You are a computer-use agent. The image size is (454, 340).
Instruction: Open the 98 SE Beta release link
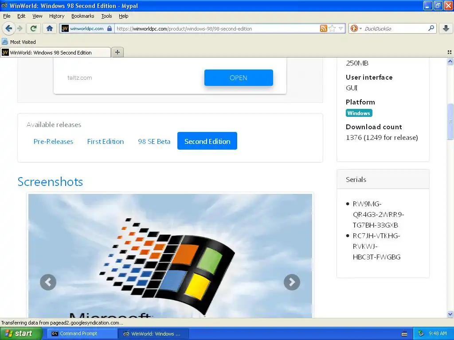pyautogui.click(x=154, y=141)
